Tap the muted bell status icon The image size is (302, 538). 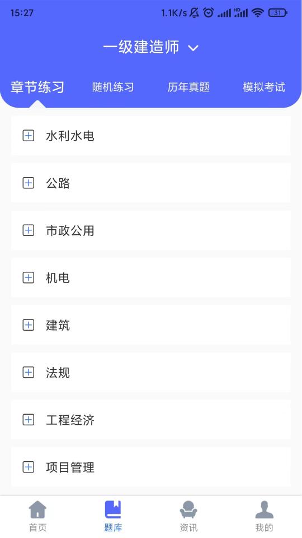[x=194, y=13]
